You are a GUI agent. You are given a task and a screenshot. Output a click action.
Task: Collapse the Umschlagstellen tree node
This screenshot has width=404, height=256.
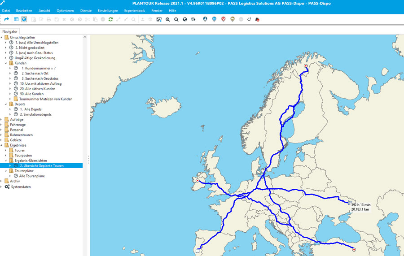(1, 37)
